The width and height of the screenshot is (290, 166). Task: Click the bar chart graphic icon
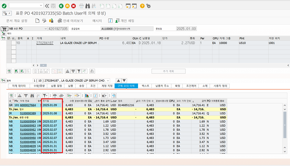(87, 96)
